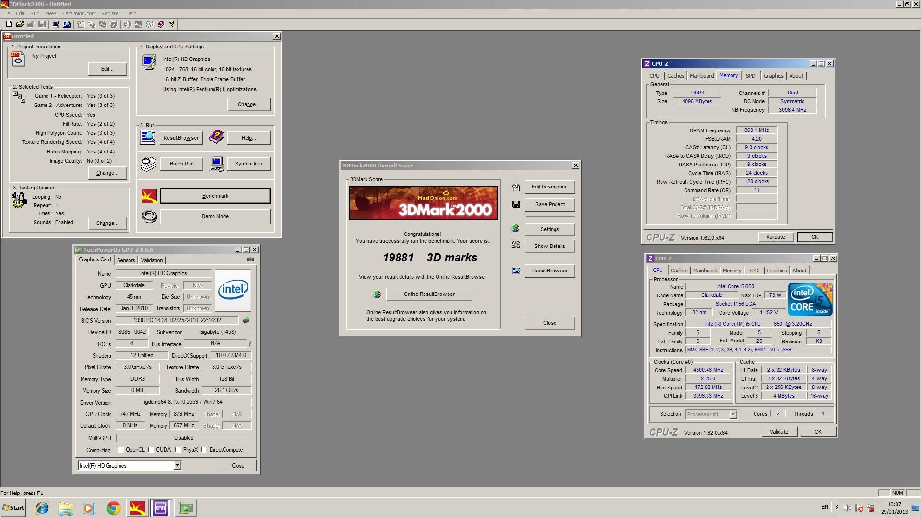Open Mainboard tab in the lower CPU-Z window
Image resolution: width=921 pixels, height=518 pixels.
(x=705, y=271)
